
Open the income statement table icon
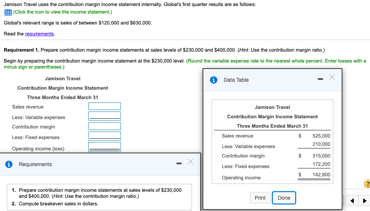pos(8,12)
